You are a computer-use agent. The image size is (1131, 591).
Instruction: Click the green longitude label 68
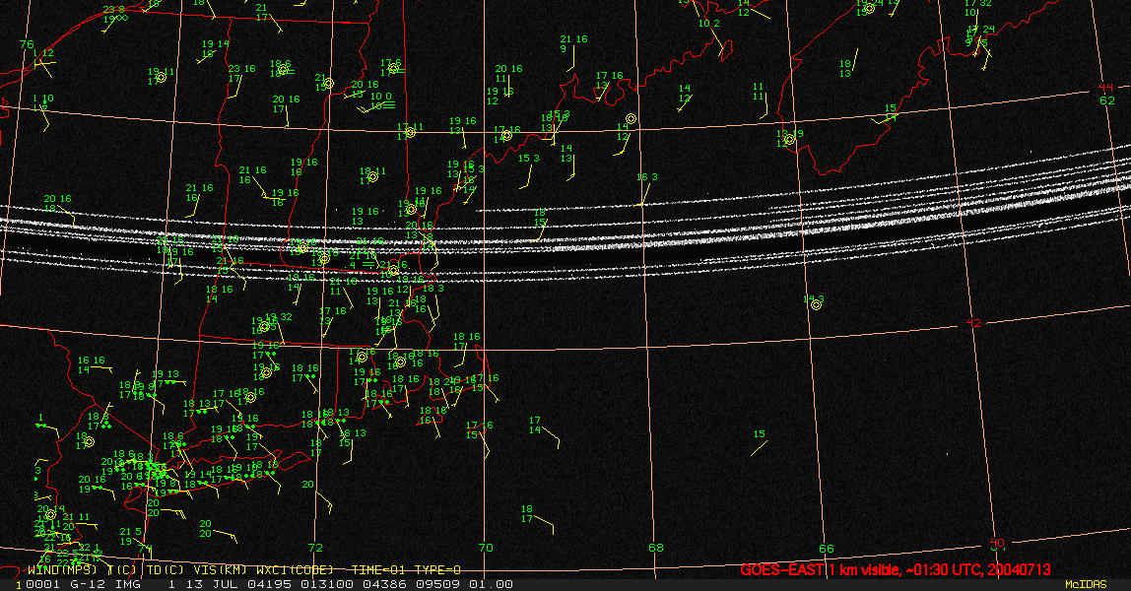click(656, 548)
